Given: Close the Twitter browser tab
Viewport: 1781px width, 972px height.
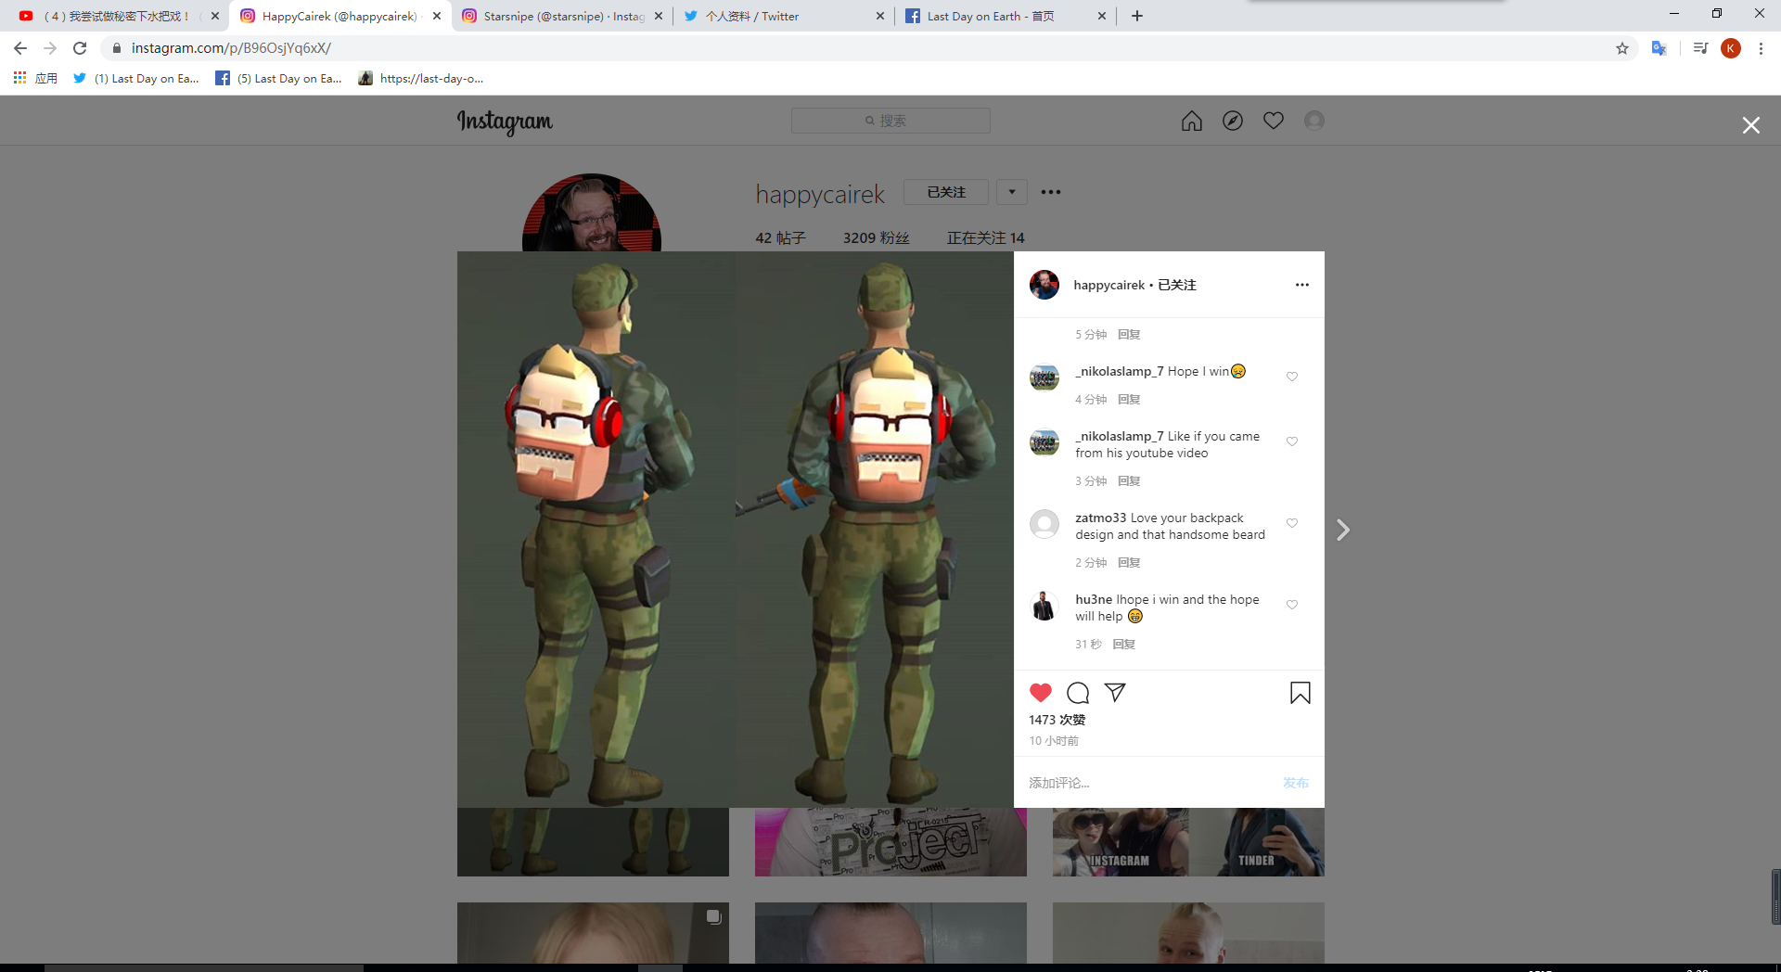Looking at the screenshot, I should coord(879,16).
